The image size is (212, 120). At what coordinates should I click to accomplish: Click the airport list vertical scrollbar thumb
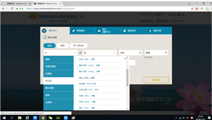pos(127,78)
